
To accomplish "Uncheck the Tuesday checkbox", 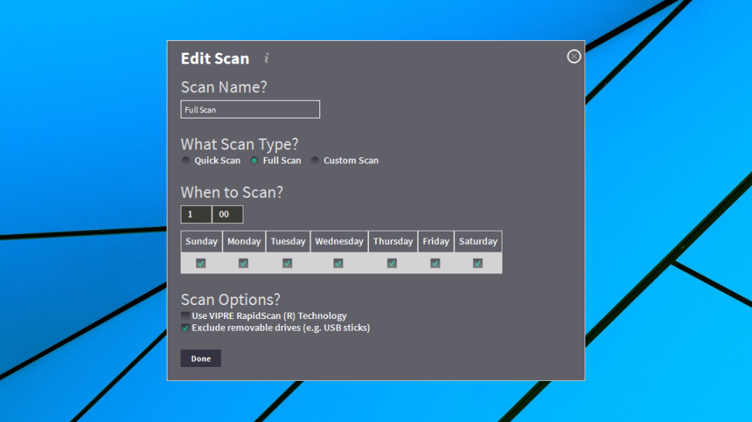I will point(288,263).
